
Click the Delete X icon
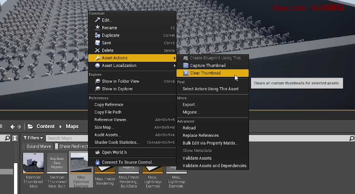(98, 50)
